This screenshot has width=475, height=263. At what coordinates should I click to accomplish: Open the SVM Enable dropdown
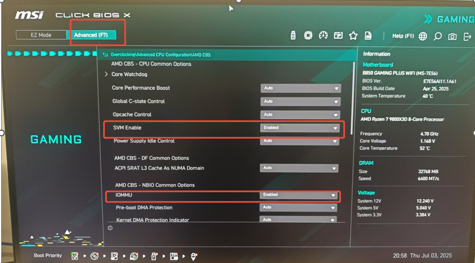(x=300, y=128)
